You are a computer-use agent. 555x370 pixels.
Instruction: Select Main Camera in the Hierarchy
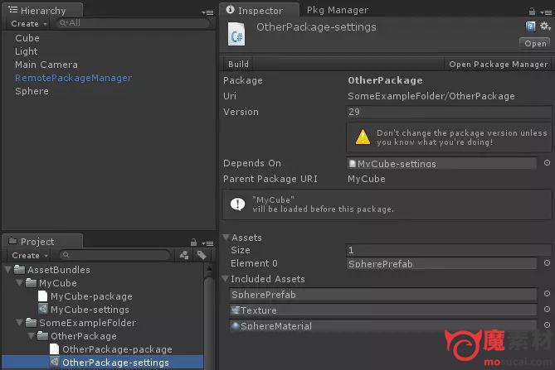pyautogui.click(x=46, y=65)
